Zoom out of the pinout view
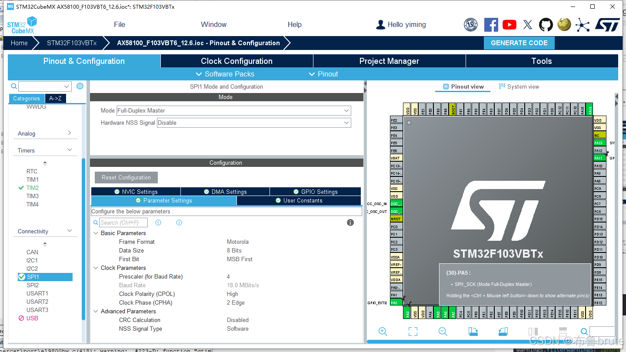 443,332
